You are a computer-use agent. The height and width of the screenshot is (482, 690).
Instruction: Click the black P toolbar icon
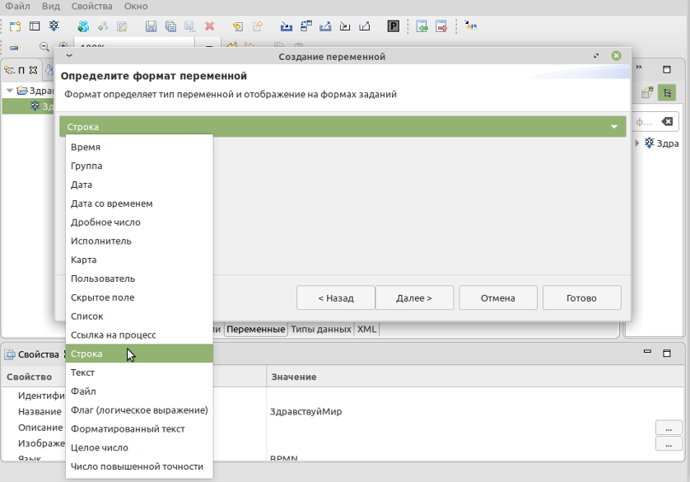(394, 26)
